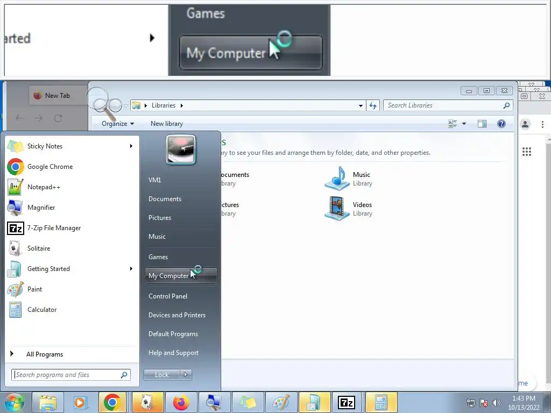Click in the Search Libraries field

tap(448, 105)
